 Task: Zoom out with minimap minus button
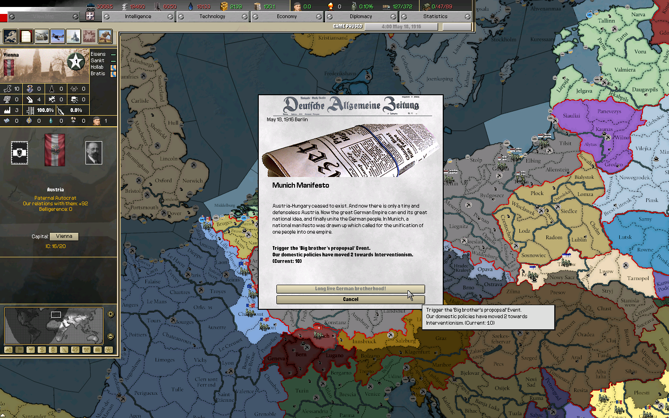[111, 336]
